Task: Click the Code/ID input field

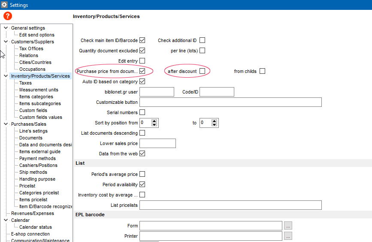Action: point(217,92)
